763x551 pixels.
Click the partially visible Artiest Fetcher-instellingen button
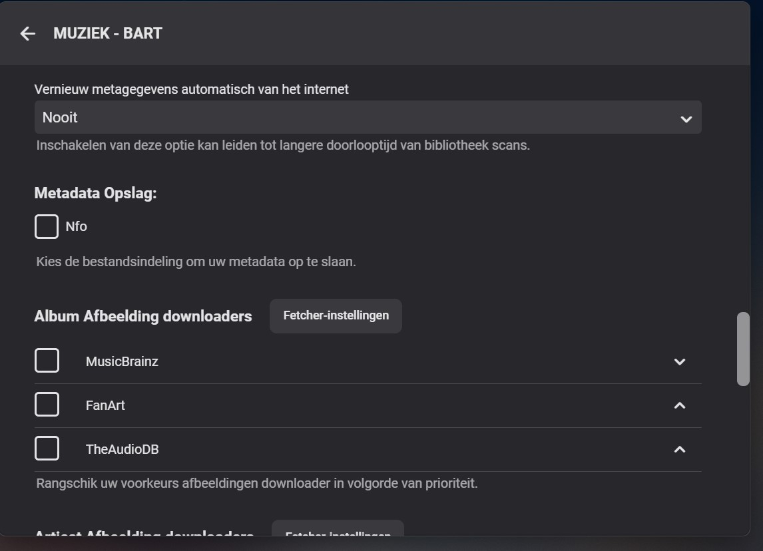[338, 528]
